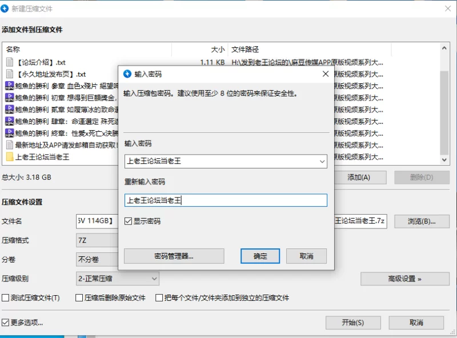Click the app logo in 输入密码 dialog title
The image size is (457, 338).
[x=127, y=74]
